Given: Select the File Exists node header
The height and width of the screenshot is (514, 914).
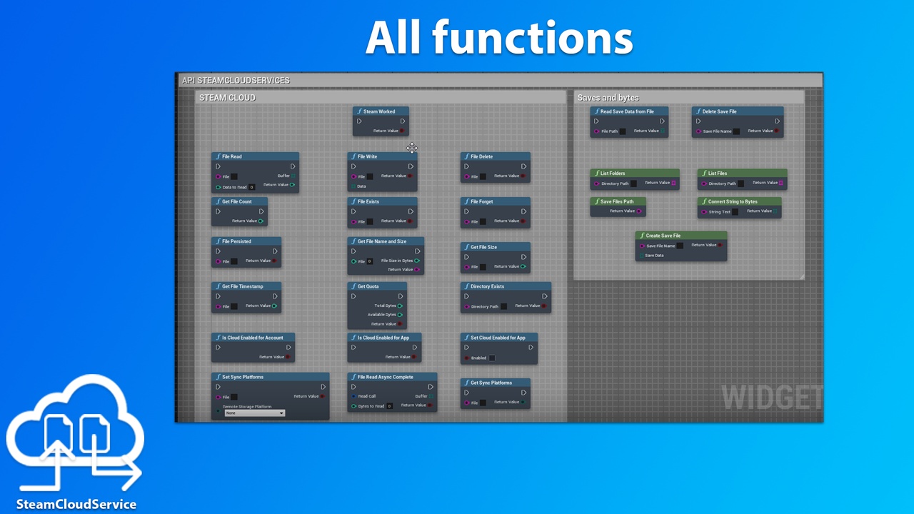Looking at the screenshot, I should (x=382, y=201).
